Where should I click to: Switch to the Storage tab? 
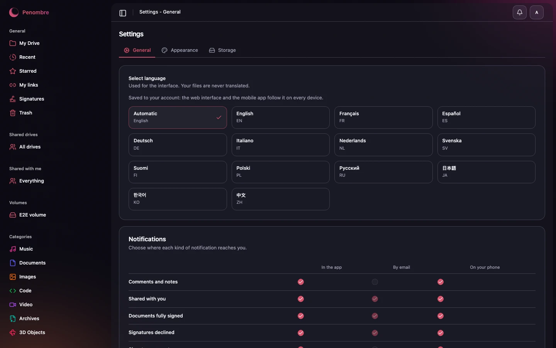[222, 50]
